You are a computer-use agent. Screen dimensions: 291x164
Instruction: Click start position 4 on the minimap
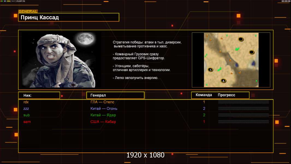pos(223,81)
